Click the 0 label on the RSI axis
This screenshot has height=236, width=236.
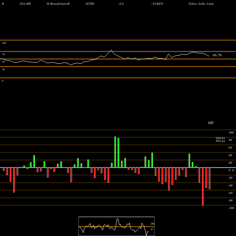pyautogui.click(x=2, y=81)
